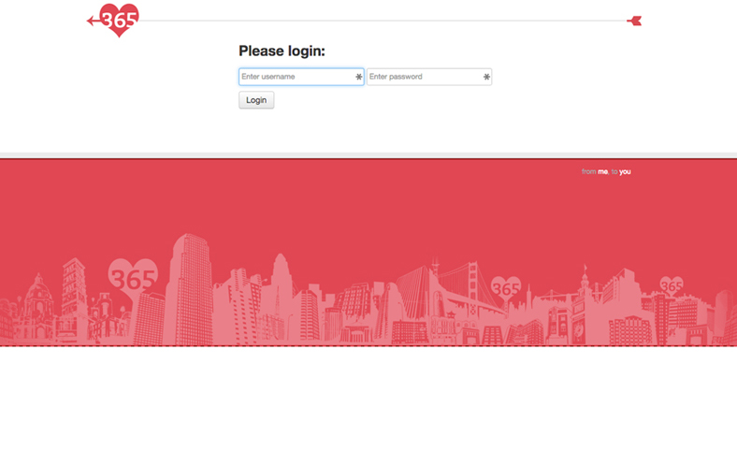The height and width of the screenshot is (466, 737).
Task: Click the 365 heart logo in header
Action: pos(119,19)
